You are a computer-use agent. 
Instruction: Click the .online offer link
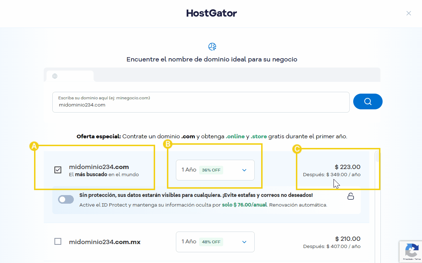coord(235,137)
